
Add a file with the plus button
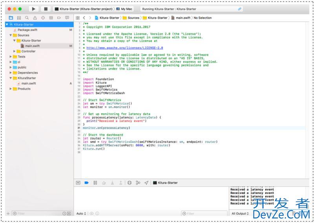click(8, 214)
